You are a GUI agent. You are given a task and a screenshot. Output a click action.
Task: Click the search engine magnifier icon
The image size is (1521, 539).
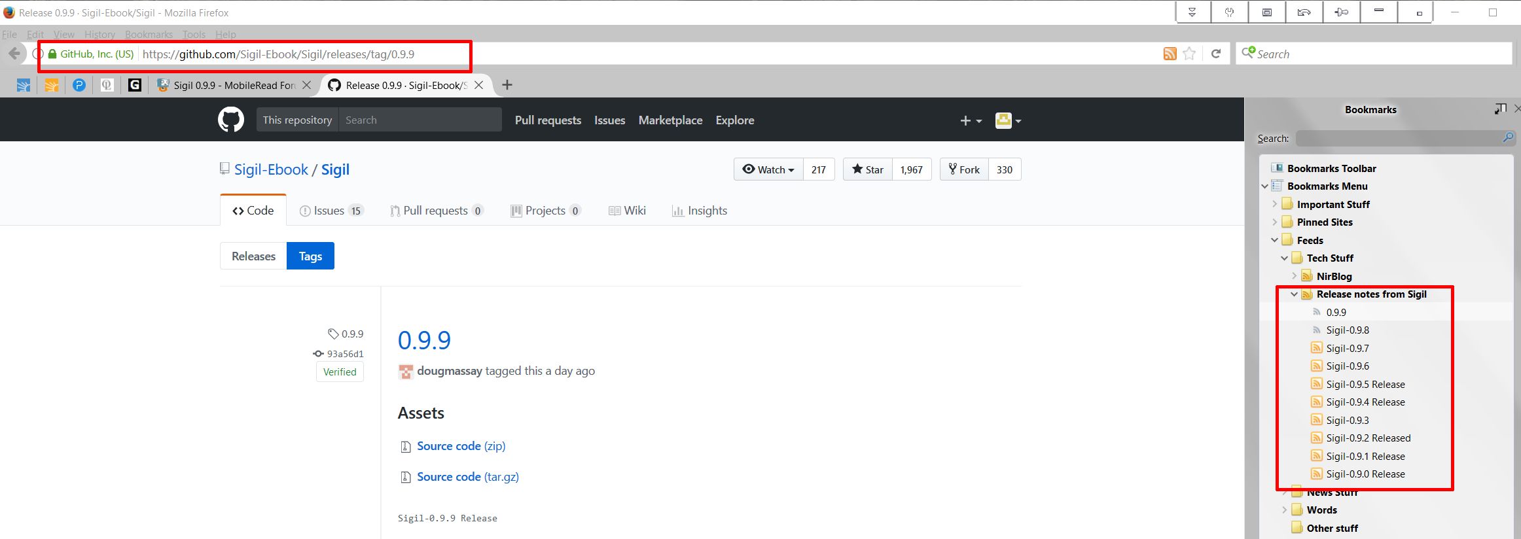point(1248,52)
